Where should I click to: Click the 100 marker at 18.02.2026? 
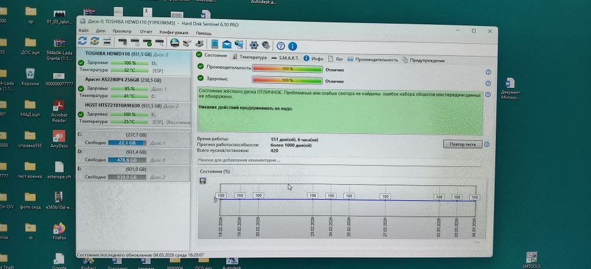coord(221,196)
